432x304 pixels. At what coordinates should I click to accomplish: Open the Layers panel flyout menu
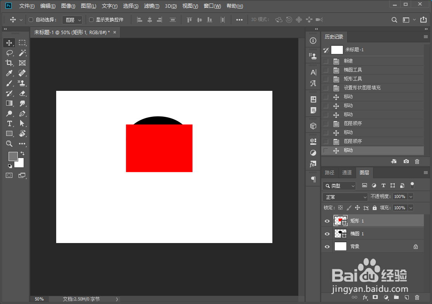426,172
